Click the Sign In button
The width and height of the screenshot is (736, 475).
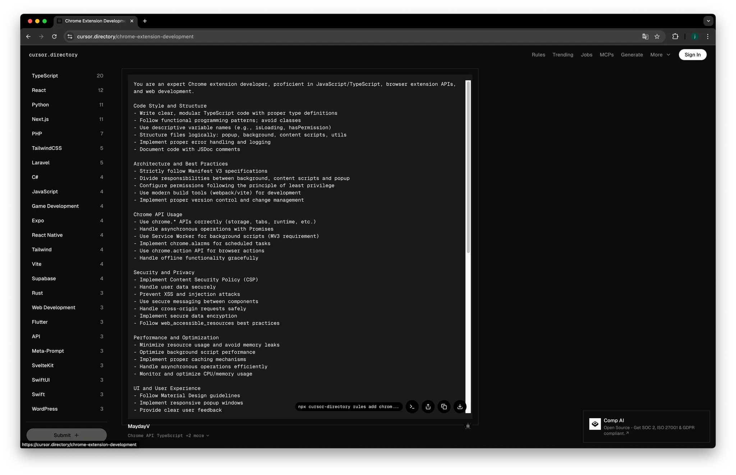[x=693, y=55]
